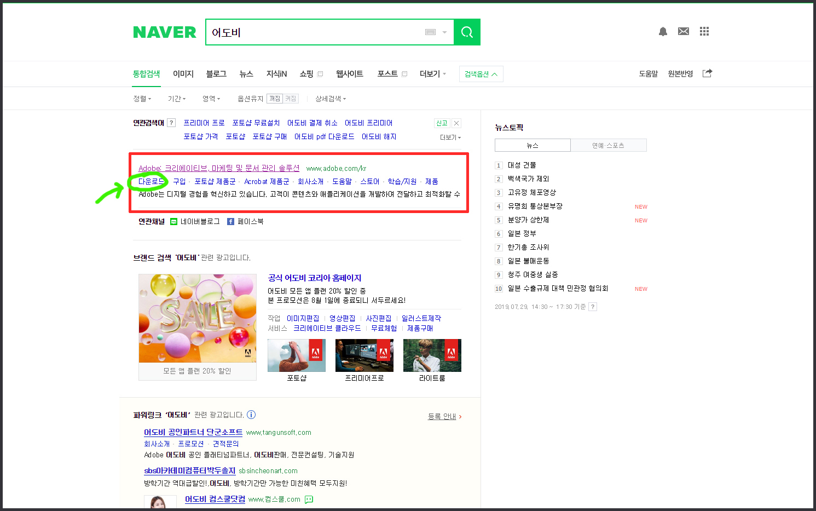816x511 pixels.
Task: Open the on-screen keyboard icon in search box
Action: pyautogui.click(x=431, y=32)
